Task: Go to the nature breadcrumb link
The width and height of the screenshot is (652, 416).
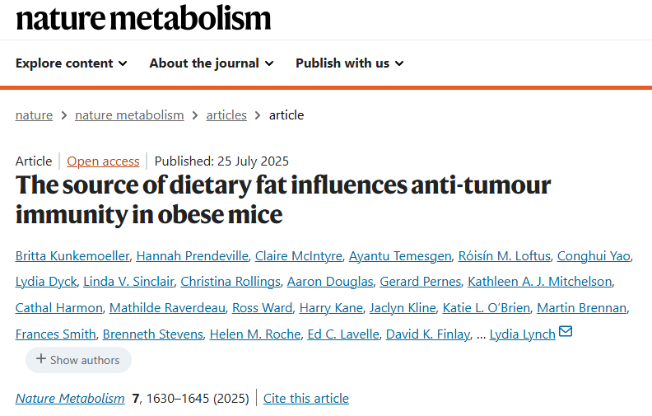Action: click(x=34, y=115)
